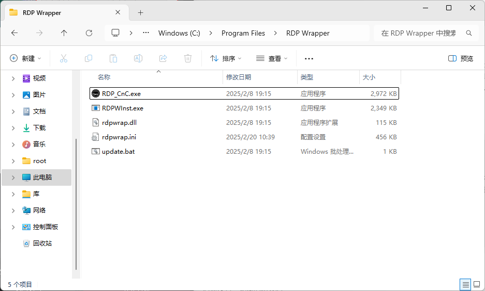This screenshot has width=485, height=291.
Task: Go back to the previous folder
Action: coord(14,33)
